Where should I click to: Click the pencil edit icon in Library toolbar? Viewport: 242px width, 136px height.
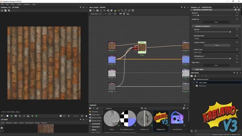pos(98,108)
